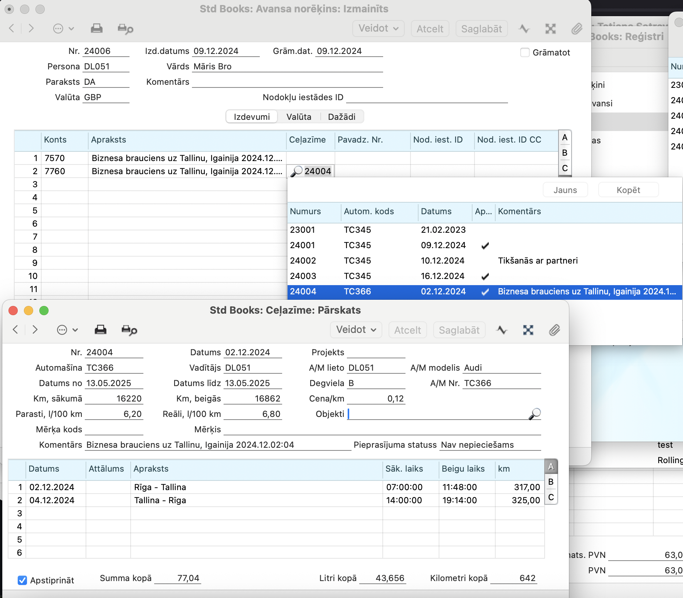Screen dimensions: 683x598
Task: Click the Komentārs field in Ceļazīme window
Action: pyautogui.click(x=218, y=445)
